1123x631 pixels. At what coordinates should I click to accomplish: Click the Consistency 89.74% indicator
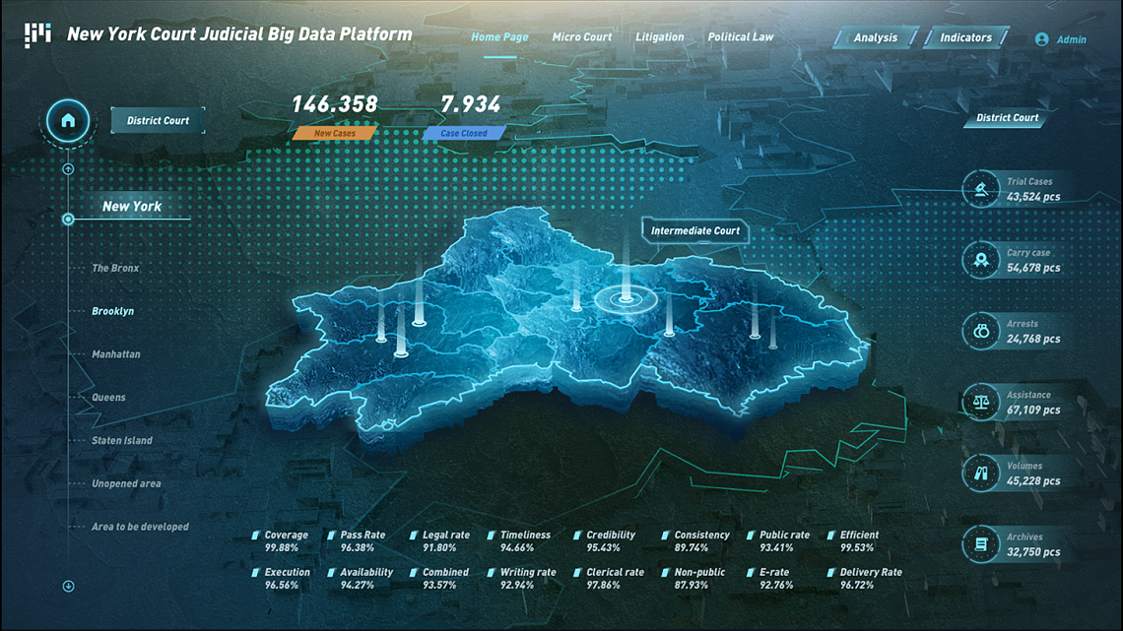click(695, 540)
